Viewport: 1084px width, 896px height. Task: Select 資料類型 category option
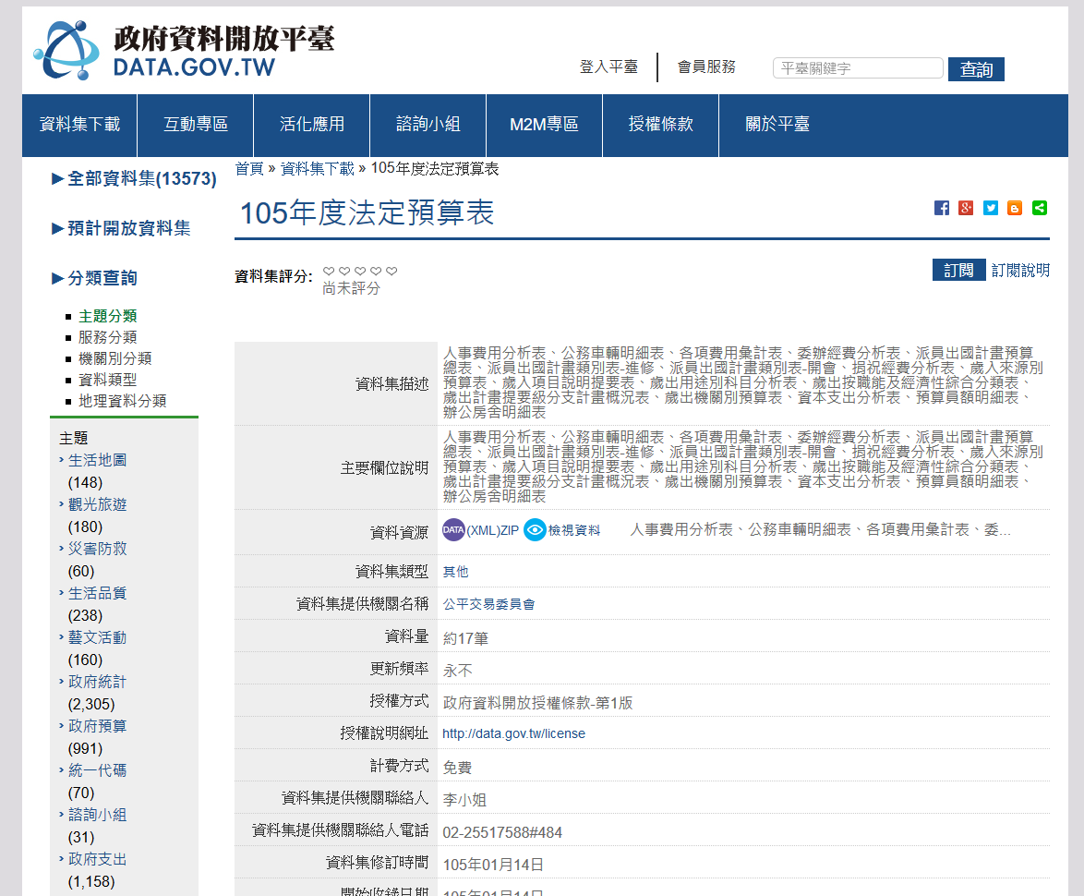click(x=107, y=381)
